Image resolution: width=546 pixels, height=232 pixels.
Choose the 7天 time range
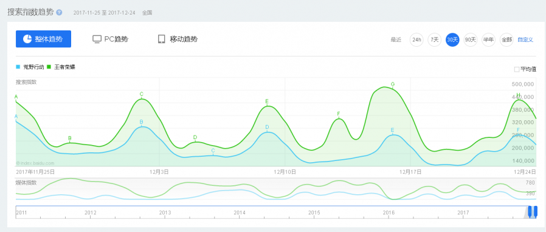pyautogui.click(x=435, y=39)
